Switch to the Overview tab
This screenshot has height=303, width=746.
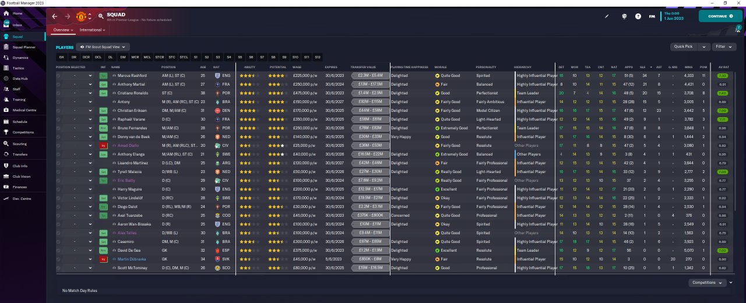coord(63,30)
